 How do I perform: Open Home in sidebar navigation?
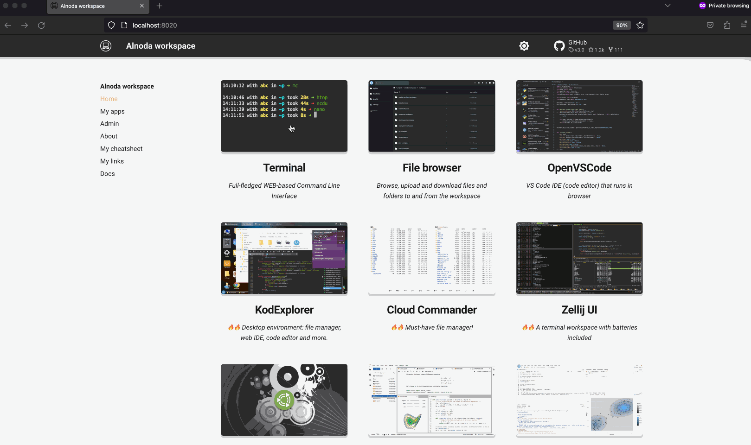point(109,99)
